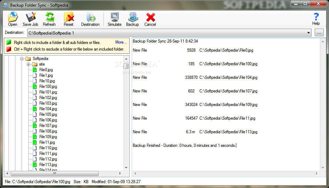Click the green icon of File11.jpg
Screen dimensions: 329x188
(35, 142)
